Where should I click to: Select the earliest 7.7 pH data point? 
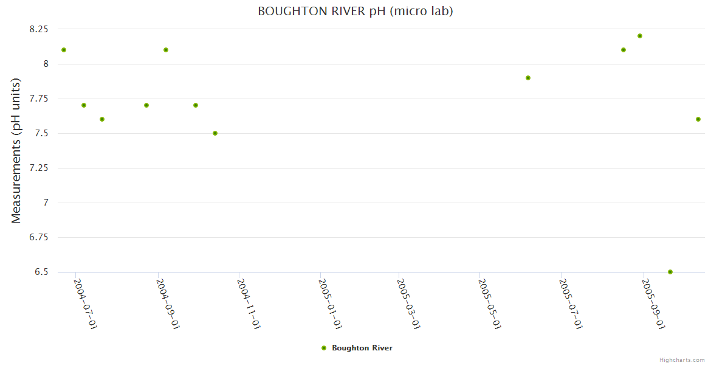[84, 105]
